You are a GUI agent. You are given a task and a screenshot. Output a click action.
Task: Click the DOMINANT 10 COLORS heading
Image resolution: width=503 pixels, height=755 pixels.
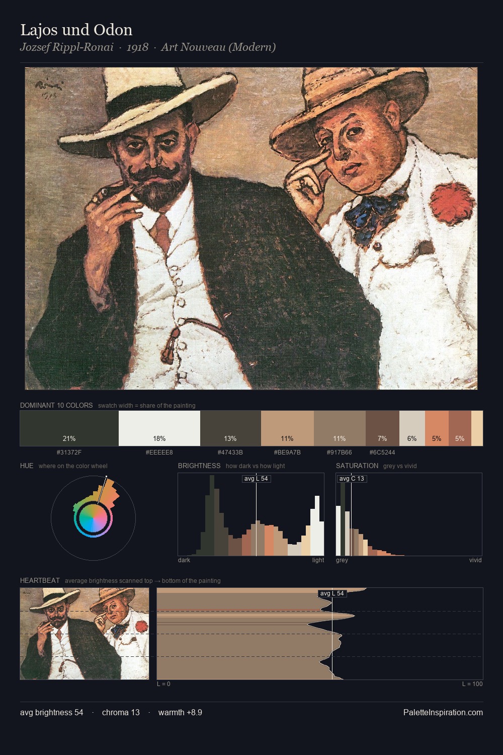[x=56, y=405]
